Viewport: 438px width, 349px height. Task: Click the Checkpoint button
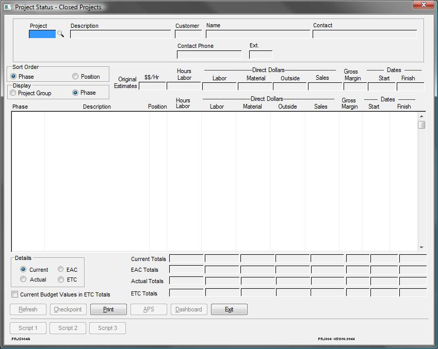(68, 309)
